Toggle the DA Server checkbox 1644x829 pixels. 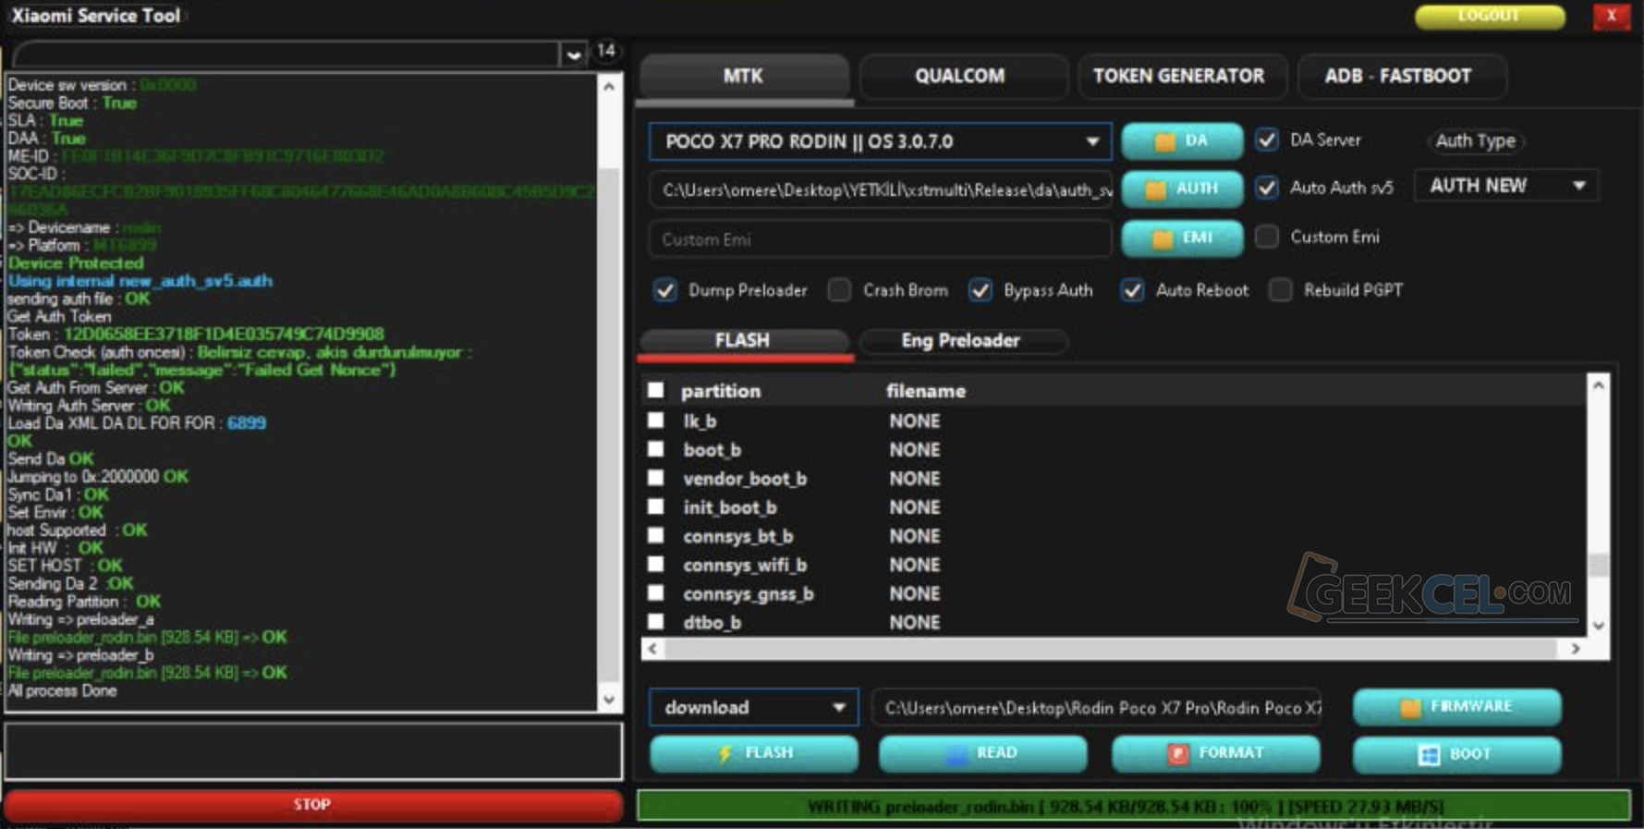[1267, 140]
